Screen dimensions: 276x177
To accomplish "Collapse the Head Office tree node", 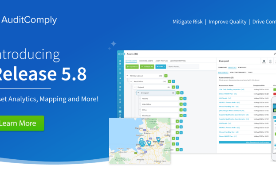I will [131, 81].
